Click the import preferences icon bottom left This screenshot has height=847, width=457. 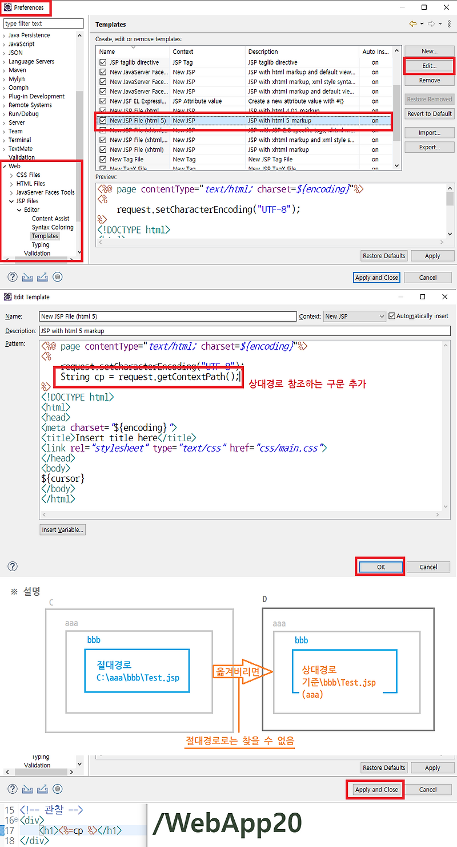point(27,277)
